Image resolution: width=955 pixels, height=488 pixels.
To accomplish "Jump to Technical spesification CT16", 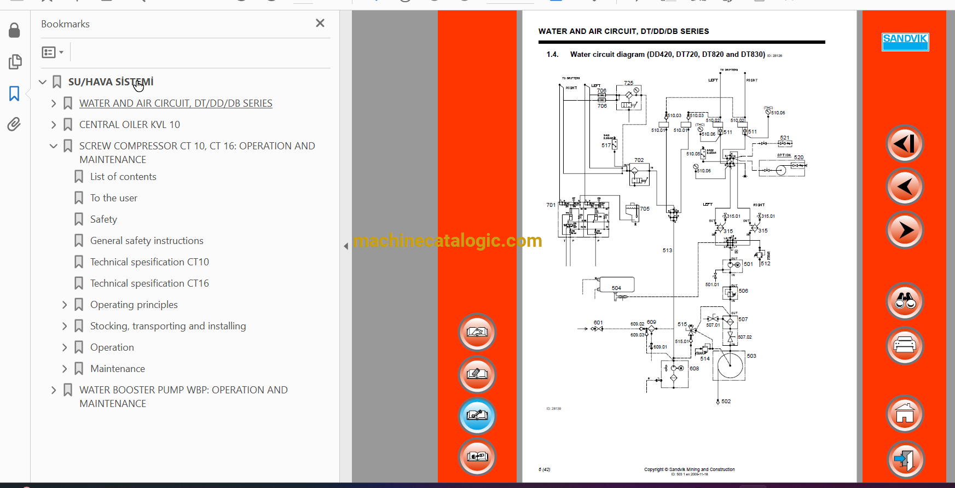I will [149, 283].
